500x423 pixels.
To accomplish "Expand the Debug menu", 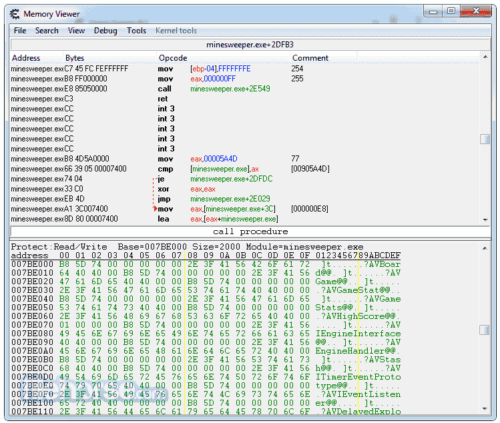I will (x=105, y=31).
